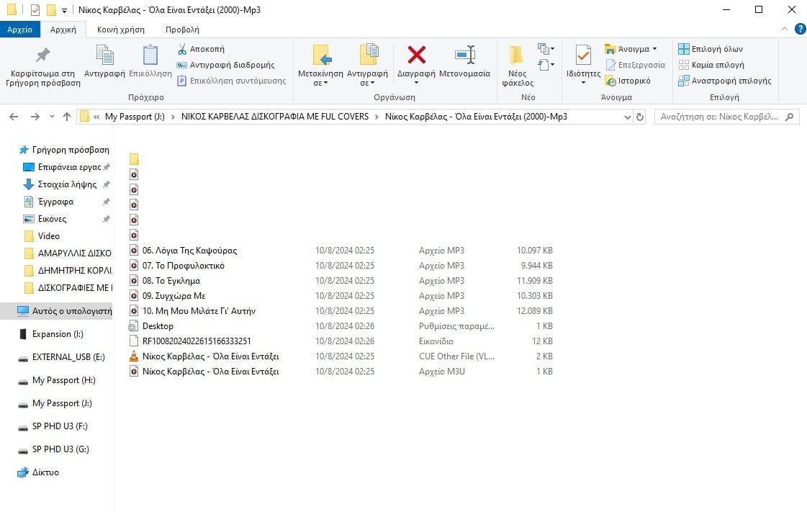
Task: Open ΔΗΜΗΤΡΗΣ ΚΟΡΑΛ folder in sidebar
Action: [x=67, y=270]
